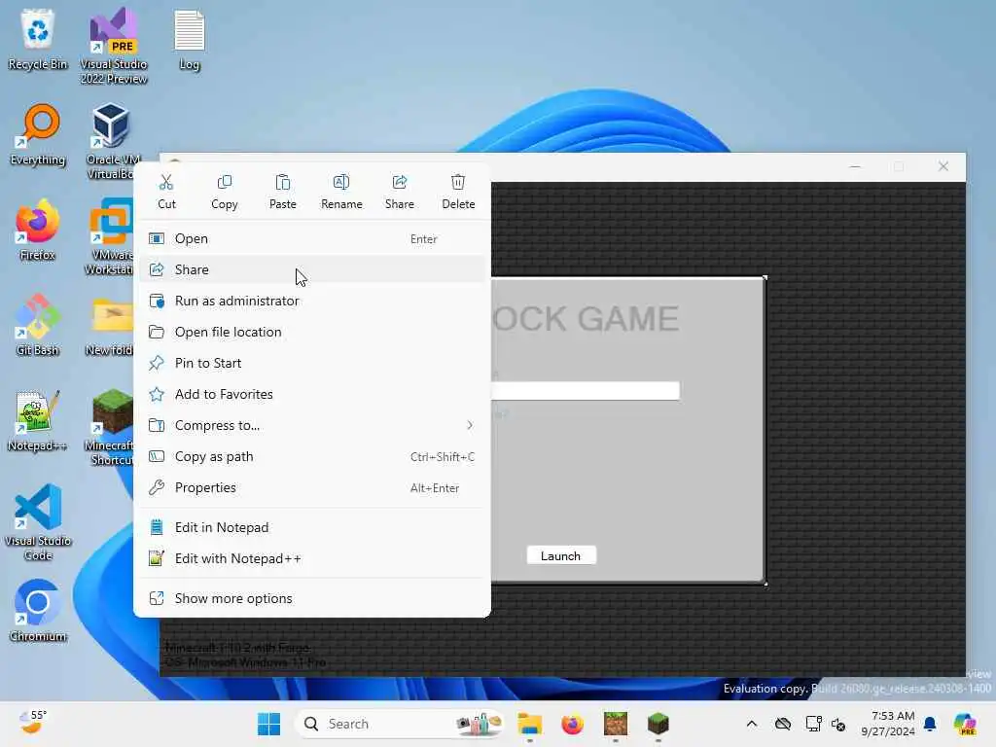Click the Share icon in top row

click(x=400, y=183)
